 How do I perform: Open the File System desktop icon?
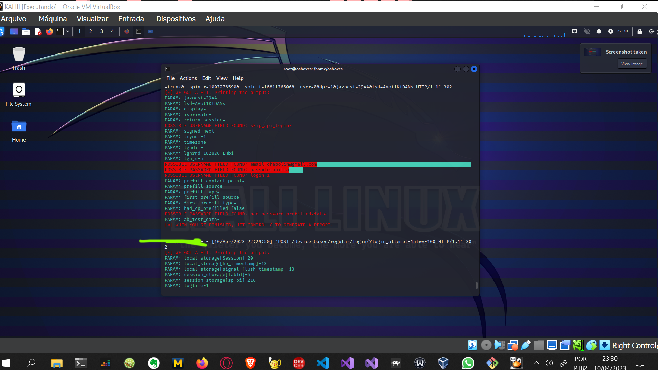coord(19,95)
